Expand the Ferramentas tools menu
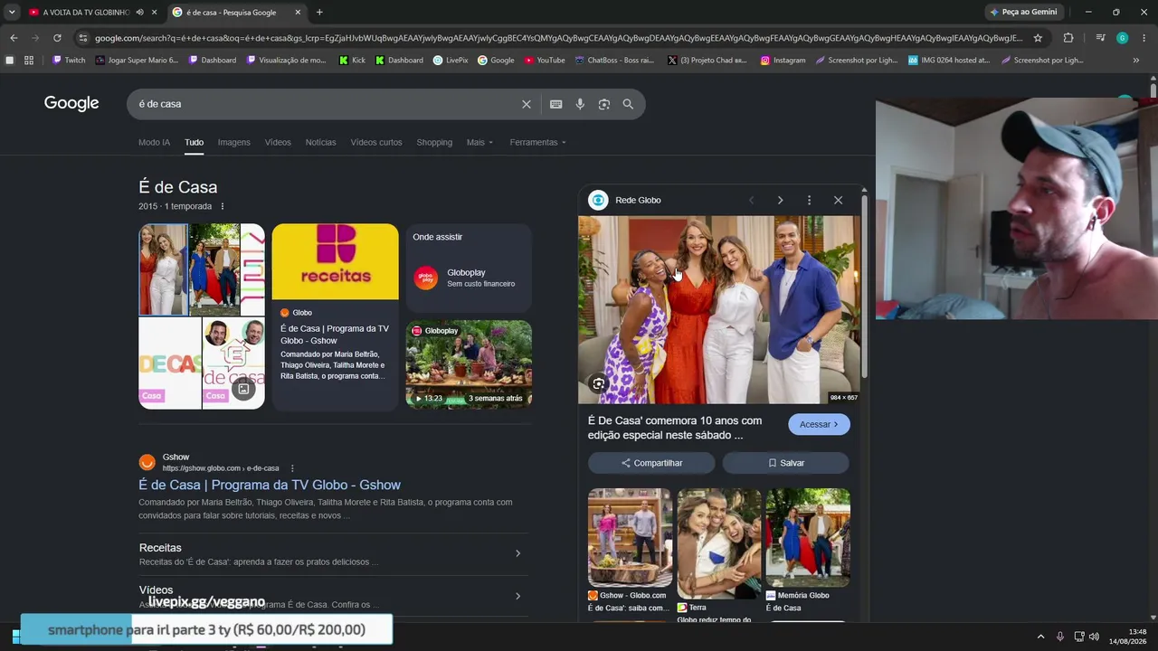This screenshot has height=651, width=1158. [x=537, y=142]
